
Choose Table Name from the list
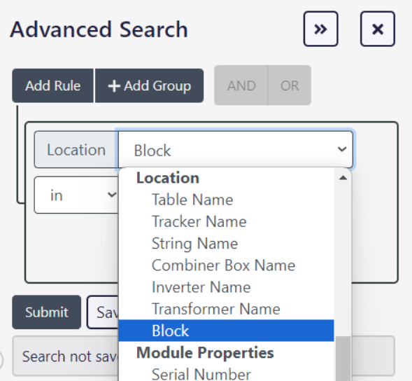[x=192, y=200]
